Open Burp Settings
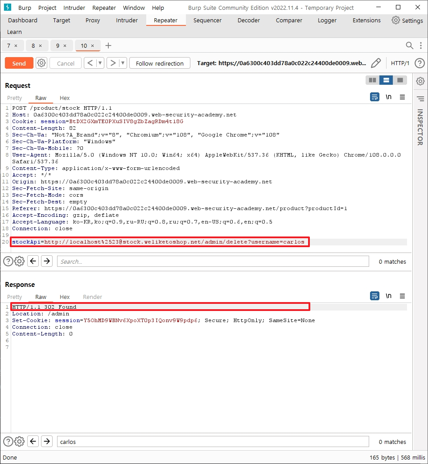This screenshot has width=428, height=464. pyautogui.click(x=407, y=20)
